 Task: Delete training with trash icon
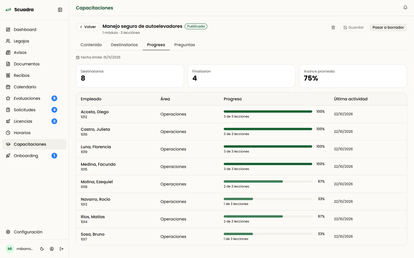point(333,27)
